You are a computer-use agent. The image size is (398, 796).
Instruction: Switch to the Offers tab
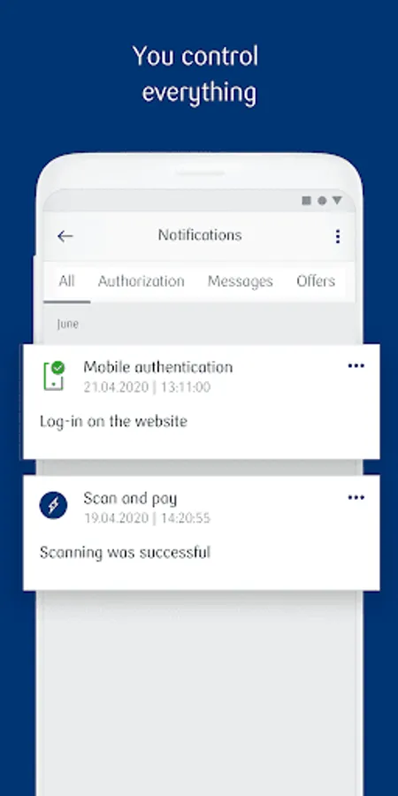[316, 281]
